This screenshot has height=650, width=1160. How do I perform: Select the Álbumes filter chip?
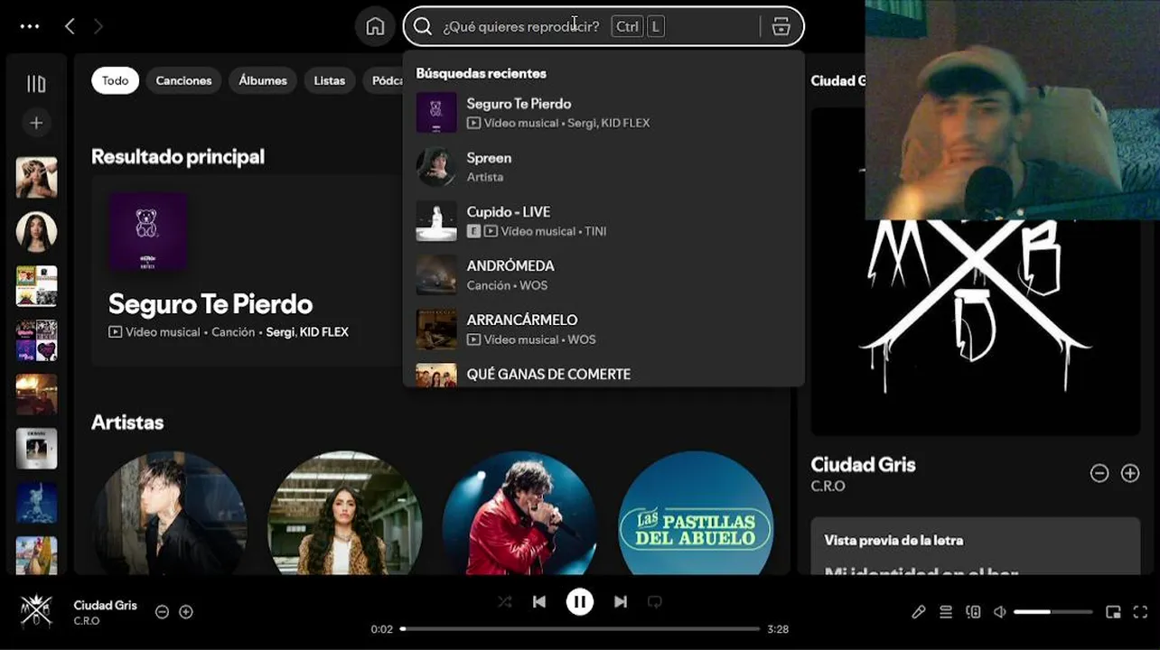point(263,80)
